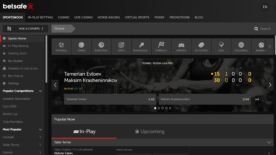The width and height of the screenshot is (276, 155).
Task: Click the Search input field
Action: coord(266,29)
